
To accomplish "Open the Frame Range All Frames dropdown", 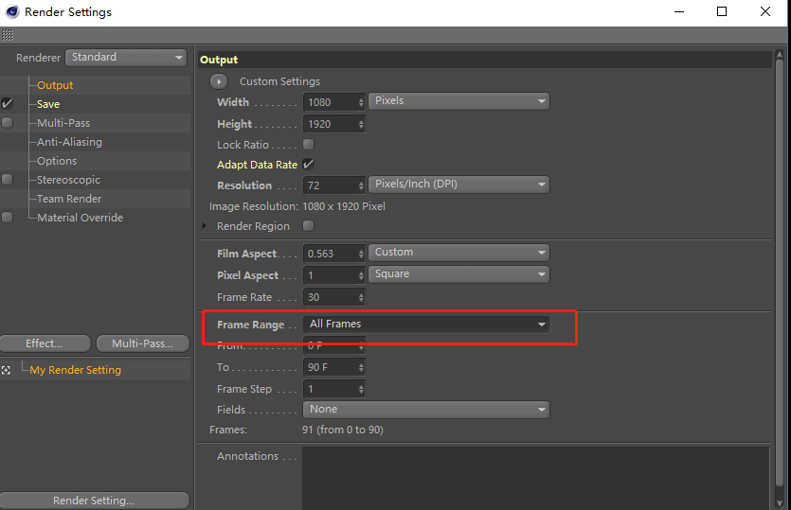I will (x=428, y=325).
